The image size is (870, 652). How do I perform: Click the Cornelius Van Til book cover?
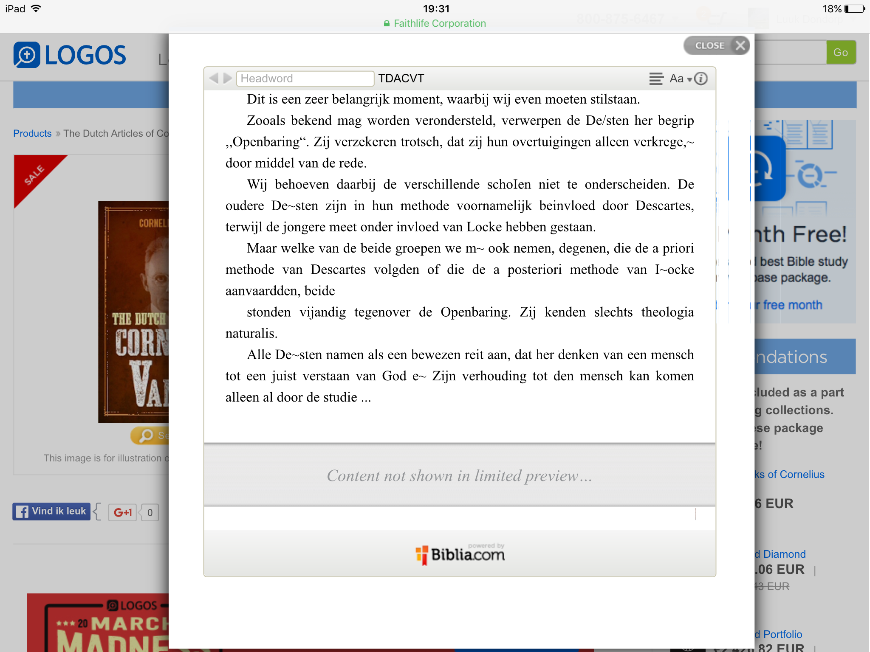pos(133,312)
